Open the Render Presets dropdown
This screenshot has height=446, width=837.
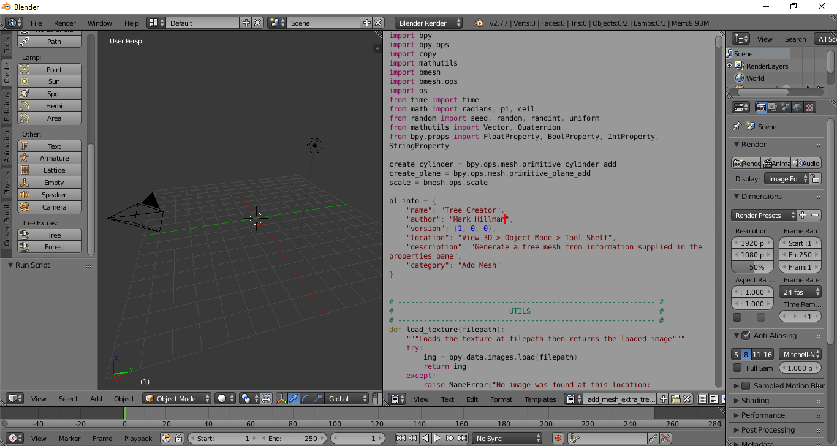pyautogui.click(x=763, y=215)
